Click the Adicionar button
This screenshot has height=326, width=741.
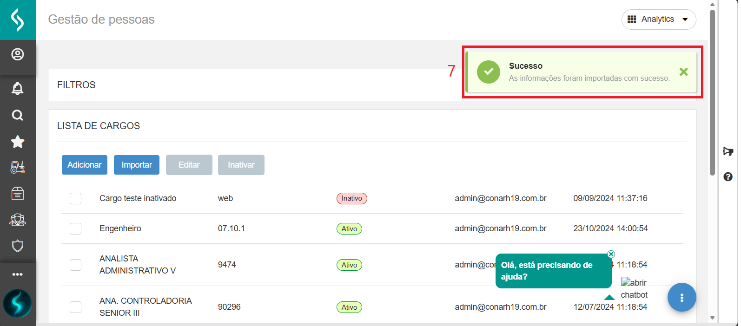tap(85, 165)
